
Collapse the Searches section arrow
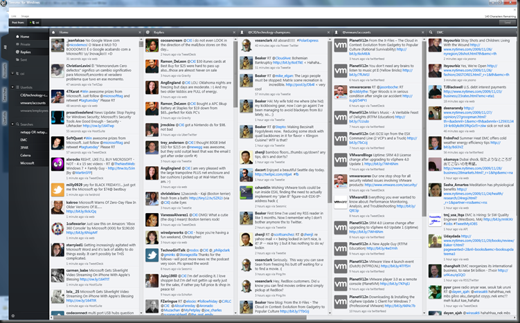point(12,124)
